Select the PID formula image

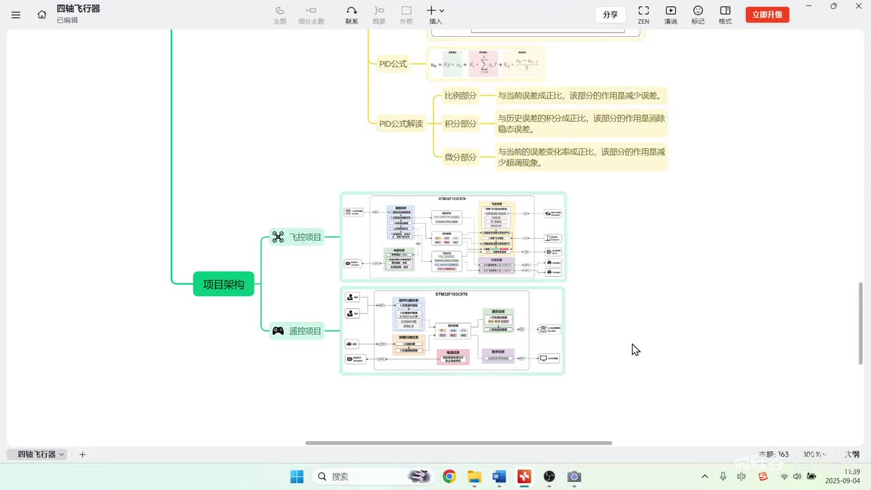[485, 64]
